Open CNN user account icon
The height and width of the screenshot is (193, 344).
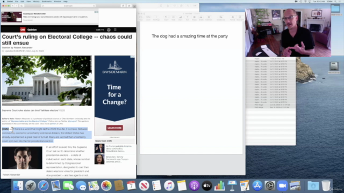click(109, 30)
